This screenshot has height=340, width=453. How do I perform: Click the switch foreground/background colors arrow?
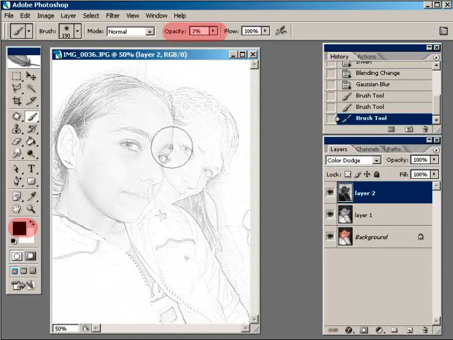pos(32,223)
